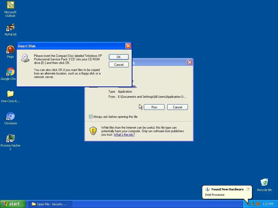Open the What's the risk? link
The width and height of the screenshot is (278, 208).
tap(124, 135)
